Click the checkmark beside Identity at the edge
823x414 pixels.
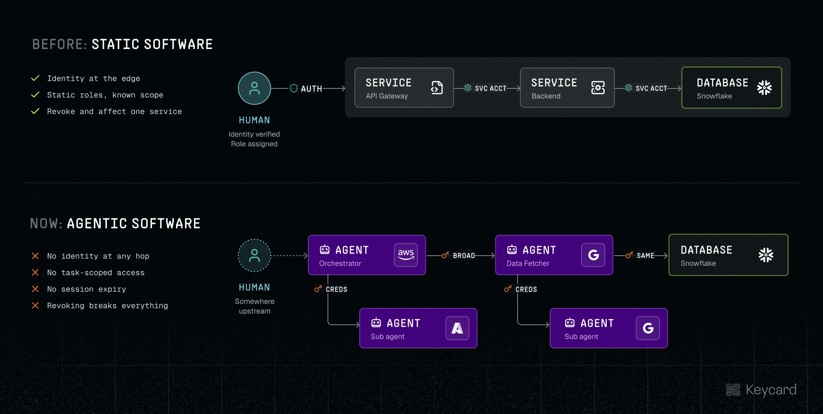pos(35,78)
